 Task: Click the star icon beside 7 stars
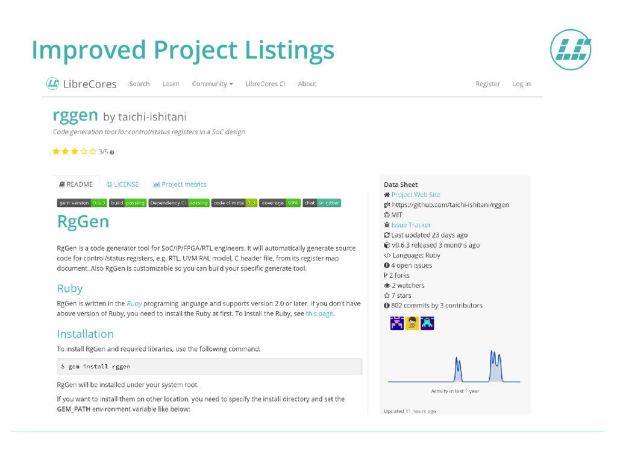click(x=387, y=295)
